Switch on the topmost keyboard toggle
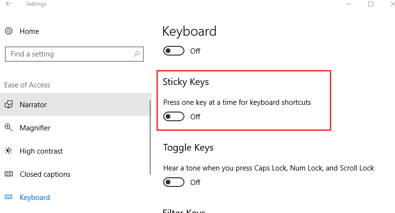Viewport: 395px width, 213px height. point(174,51)
